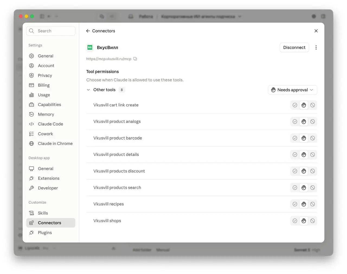
Task: Close the settings dialog
Action: pos(316,31)
